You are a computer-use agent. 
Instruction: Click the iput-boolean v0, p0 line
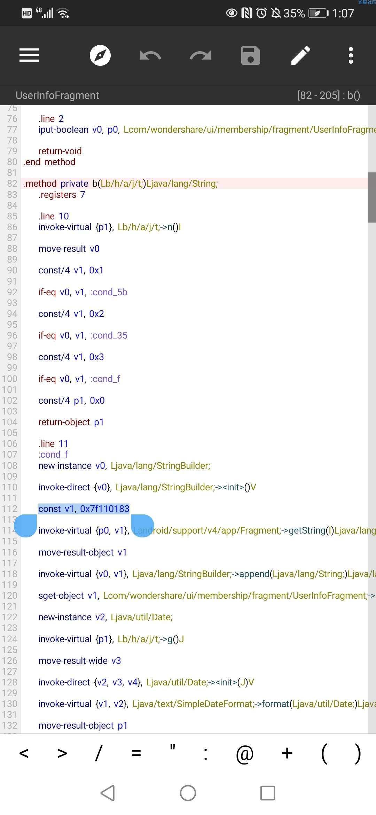pyautogui.click(x=207, y=130)
